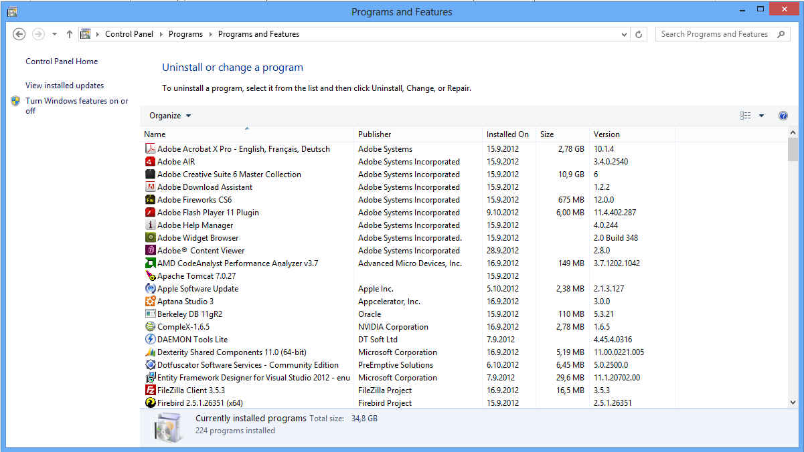804x452 pixels.
Task: Click the NVIDIA Corporation publisher cell
Action: tap(393, 327)
